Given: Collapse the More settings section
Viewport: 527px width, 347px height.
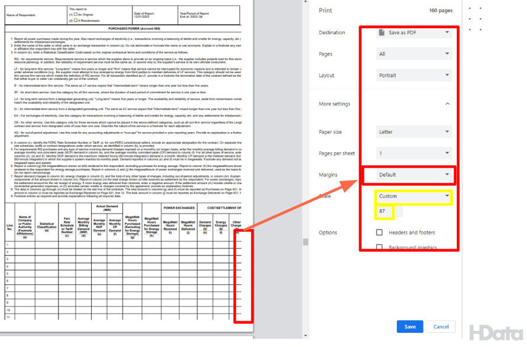Looking at the screenshot, I should pos(447,104).
